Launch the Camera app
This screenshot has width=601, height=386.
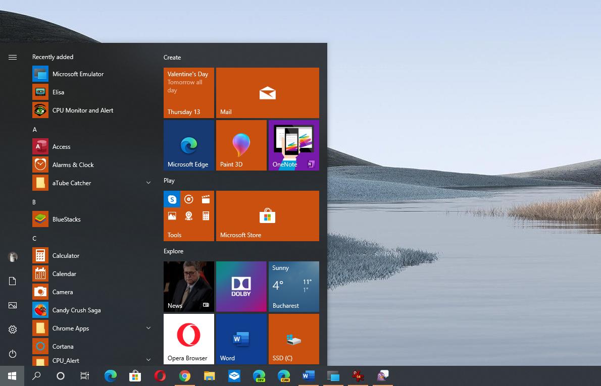[92, 292]
